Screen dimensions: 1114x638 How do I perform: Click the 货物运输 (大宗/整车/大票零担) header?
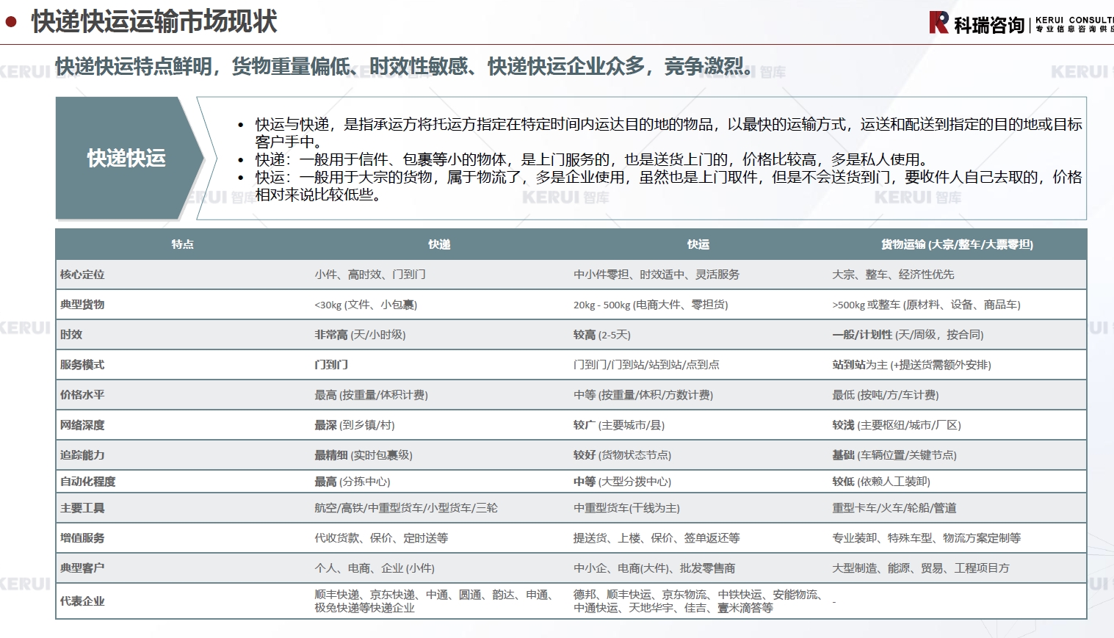pos(957,244)
